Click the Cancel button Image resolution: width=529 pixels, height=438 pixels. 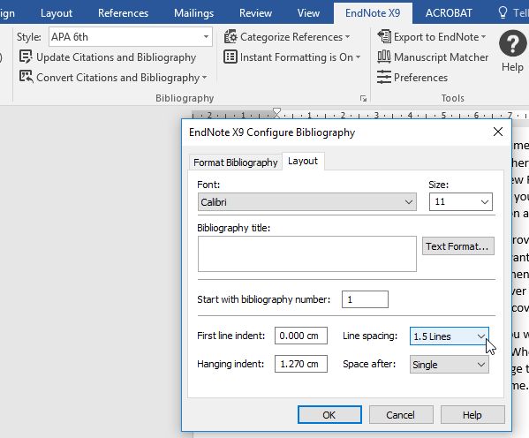(x=401, y=414)
